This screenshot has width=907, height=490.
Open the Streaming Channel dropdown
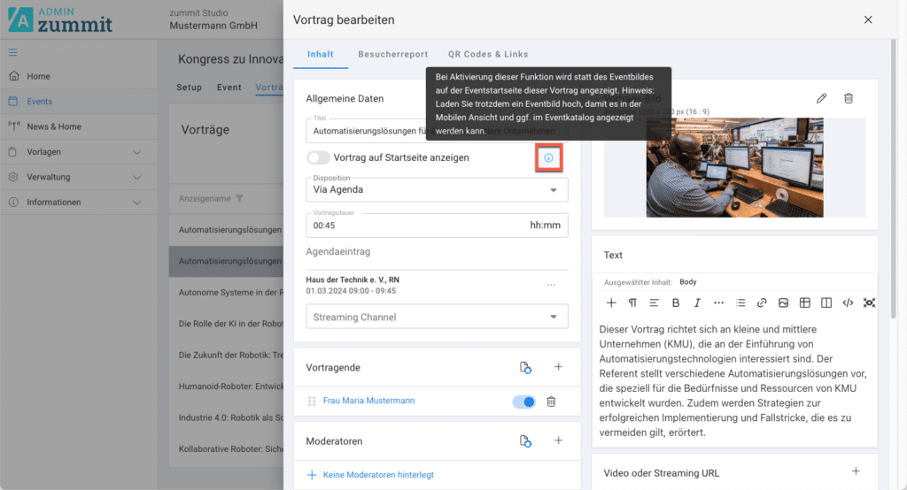[x=435, y=317]
